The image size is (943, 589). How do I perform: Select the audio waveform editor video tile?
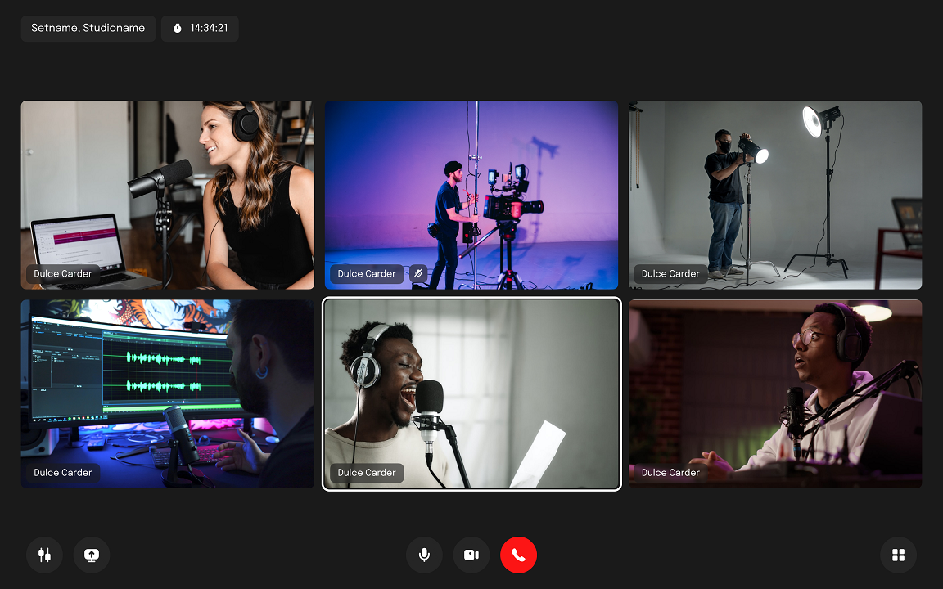pos(168,393)
